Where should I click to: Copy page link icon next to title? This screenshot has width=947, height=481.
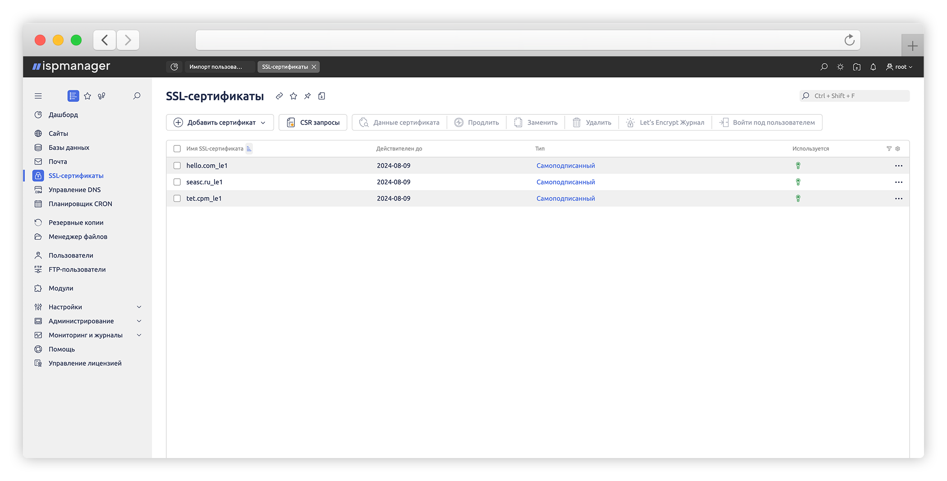279,96
